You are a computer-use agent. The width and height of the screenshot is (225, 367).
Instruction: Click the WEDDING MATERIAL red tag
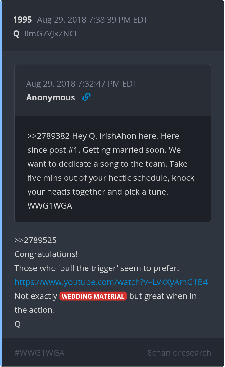coord(93,296)
